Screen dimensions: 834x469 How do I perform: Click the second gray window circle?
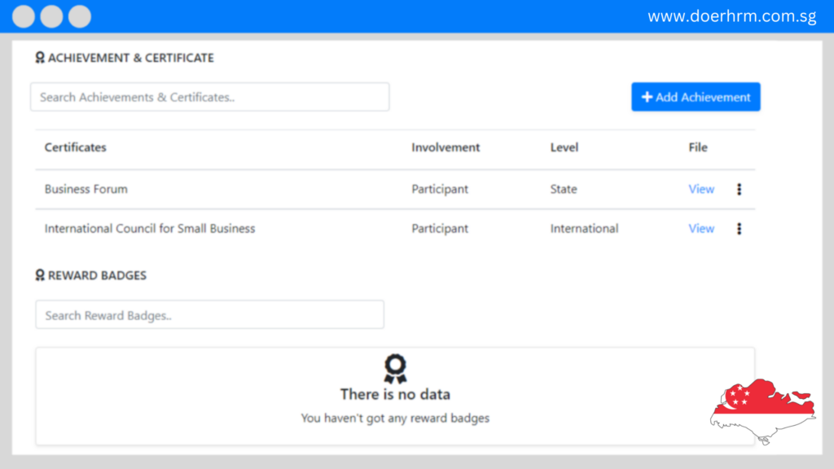(51, 16)
